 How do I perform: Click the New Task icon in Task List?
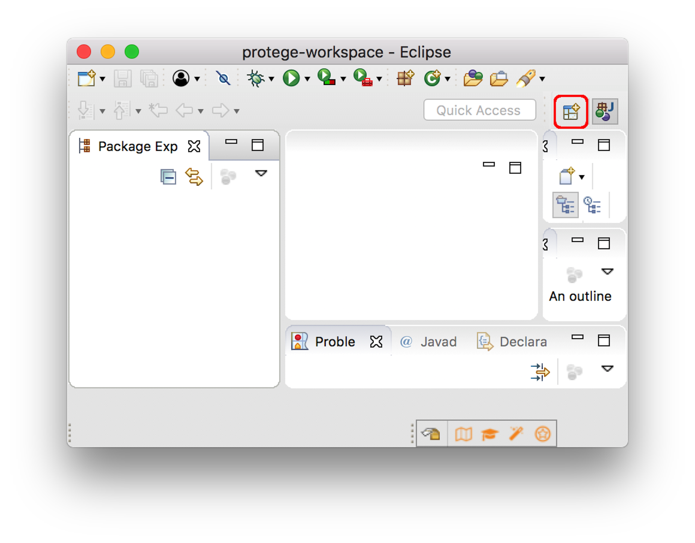567,176
